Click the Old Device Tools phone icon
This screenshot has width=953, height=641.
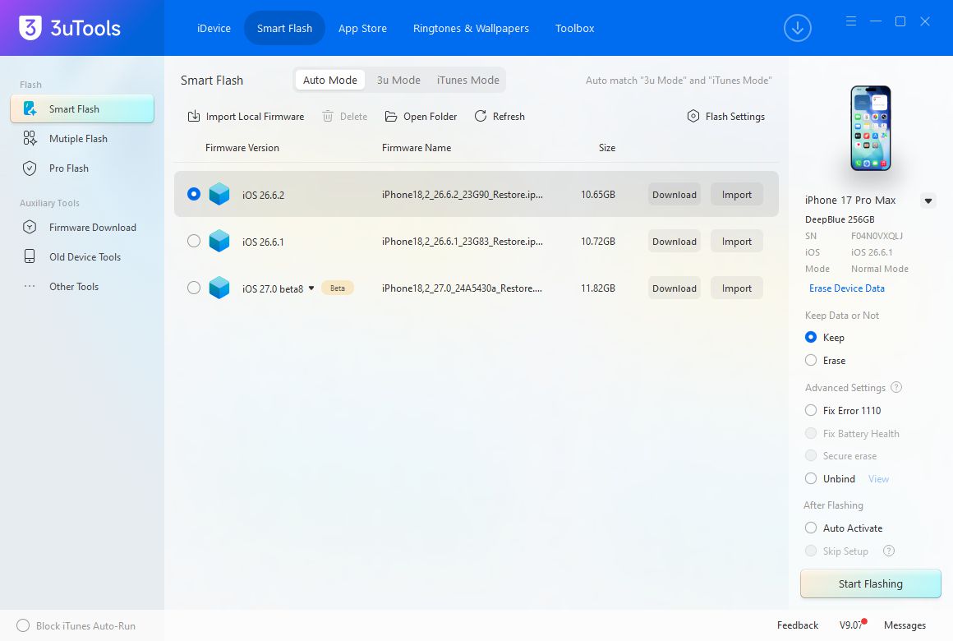30,256
